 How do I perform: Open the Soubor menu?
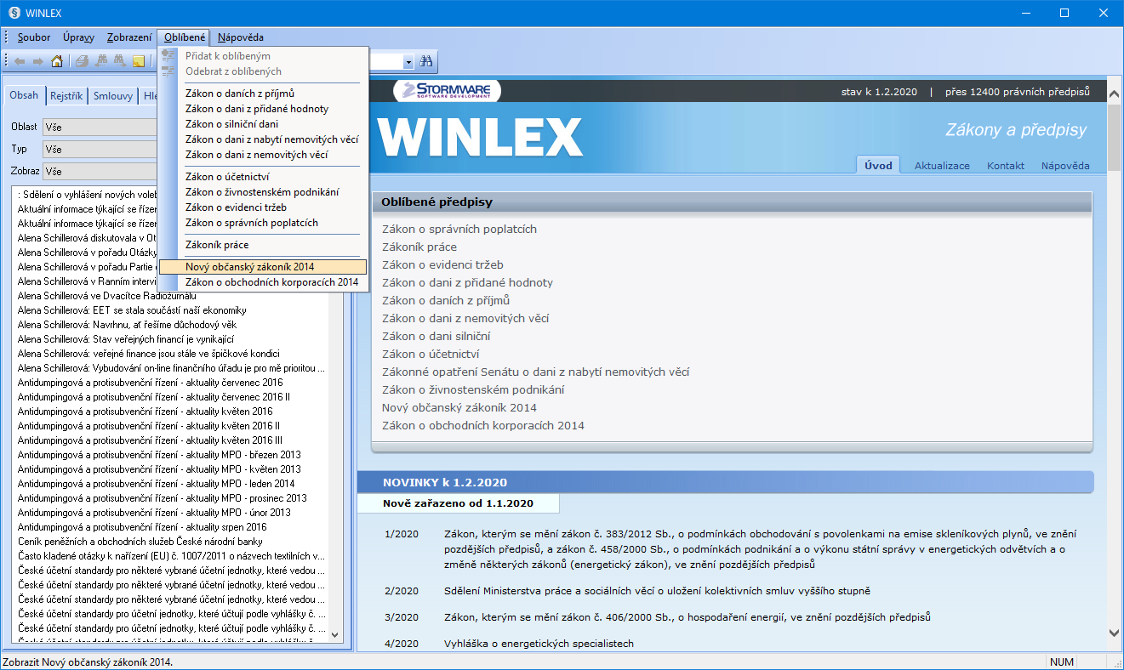[x=34, y=37]
